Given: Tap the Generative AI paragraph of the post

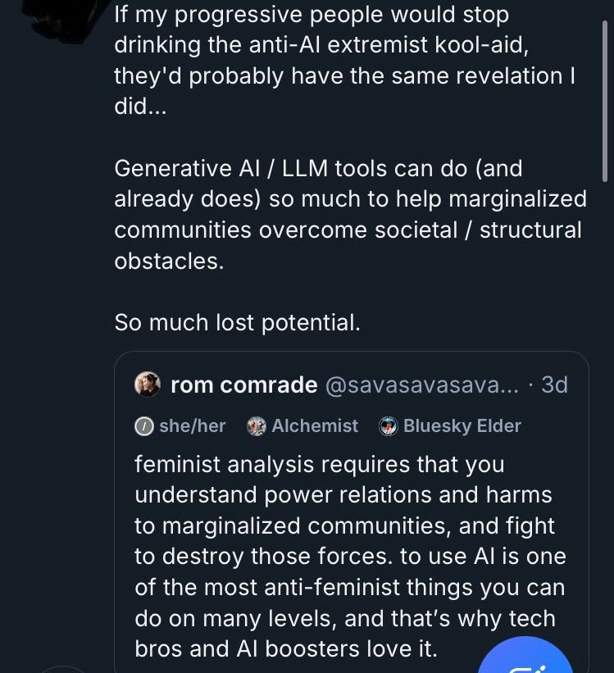Looking at the screenshot, I should (x=351, y=214).
